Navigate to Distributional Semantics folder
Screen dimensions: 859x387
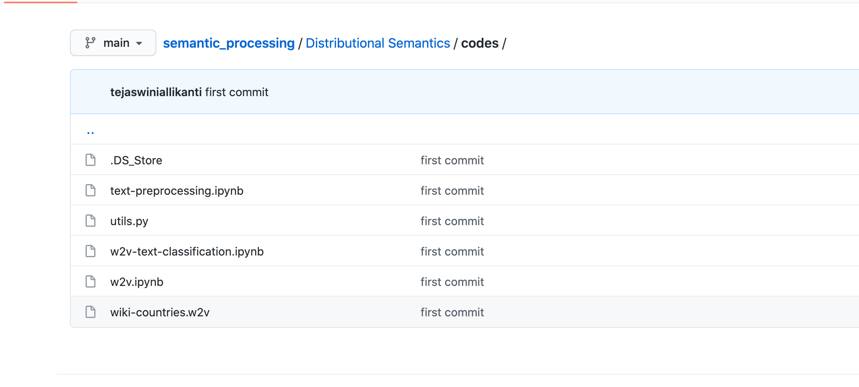pos(378,43)
